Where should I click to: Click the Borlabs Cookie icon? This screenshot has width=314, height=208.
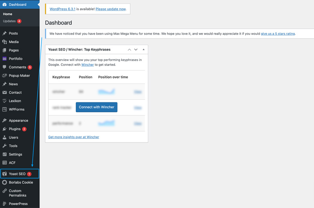point(4,182)
